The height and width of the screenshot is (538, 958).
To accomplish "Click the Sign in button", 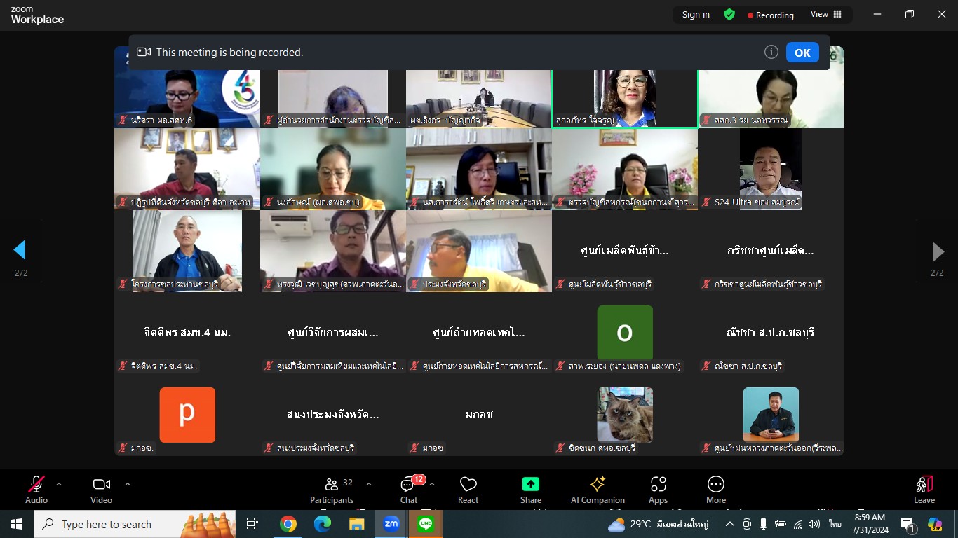I will tap(696, 14).
